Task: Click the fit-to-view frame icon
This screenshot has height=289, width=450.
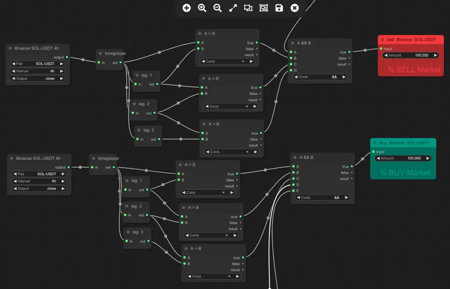Action: click(264, 8)
